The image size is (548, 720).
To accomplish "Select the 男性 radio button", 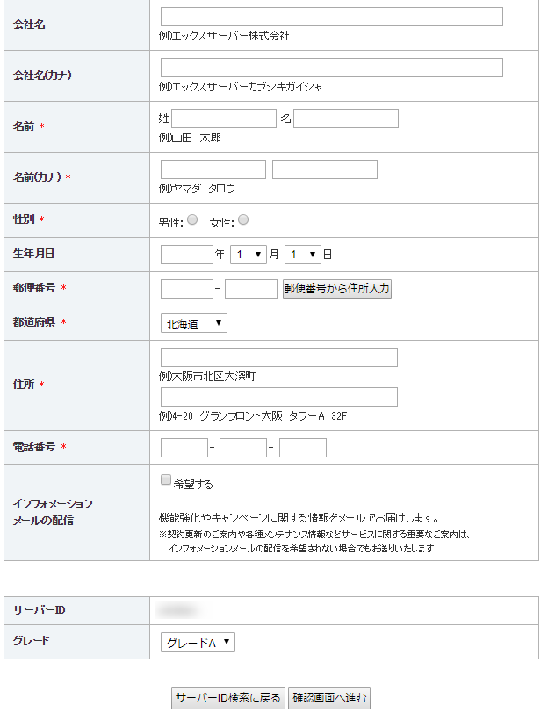I will 192,220.
